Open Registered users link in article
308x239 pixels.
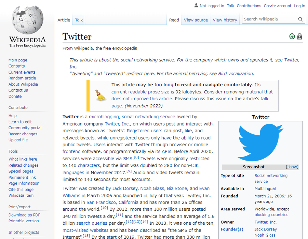(145, 131)
